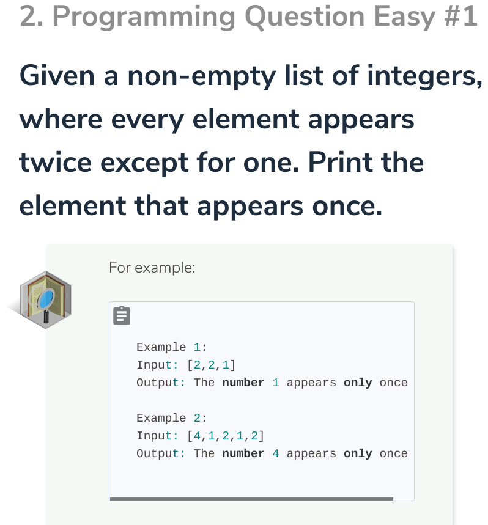Select the heading Programming Question Easy #1
488x525 pixels.
(245, 17)
